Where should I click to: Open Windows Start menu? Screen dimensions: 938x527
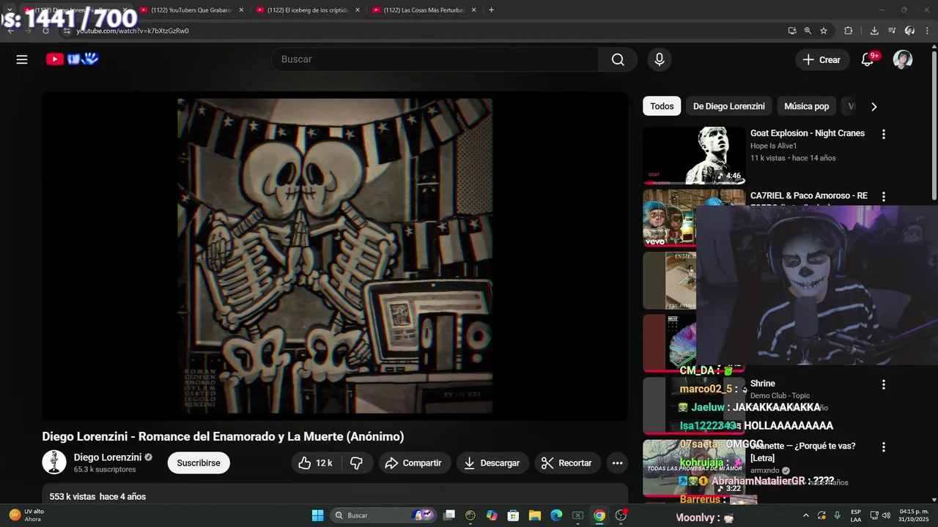click(x=317, y=515)
